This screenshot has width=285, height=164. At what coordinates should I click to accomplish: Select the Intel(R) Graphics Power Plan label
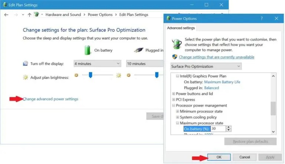pyautogui.click(x=203, y=76)
